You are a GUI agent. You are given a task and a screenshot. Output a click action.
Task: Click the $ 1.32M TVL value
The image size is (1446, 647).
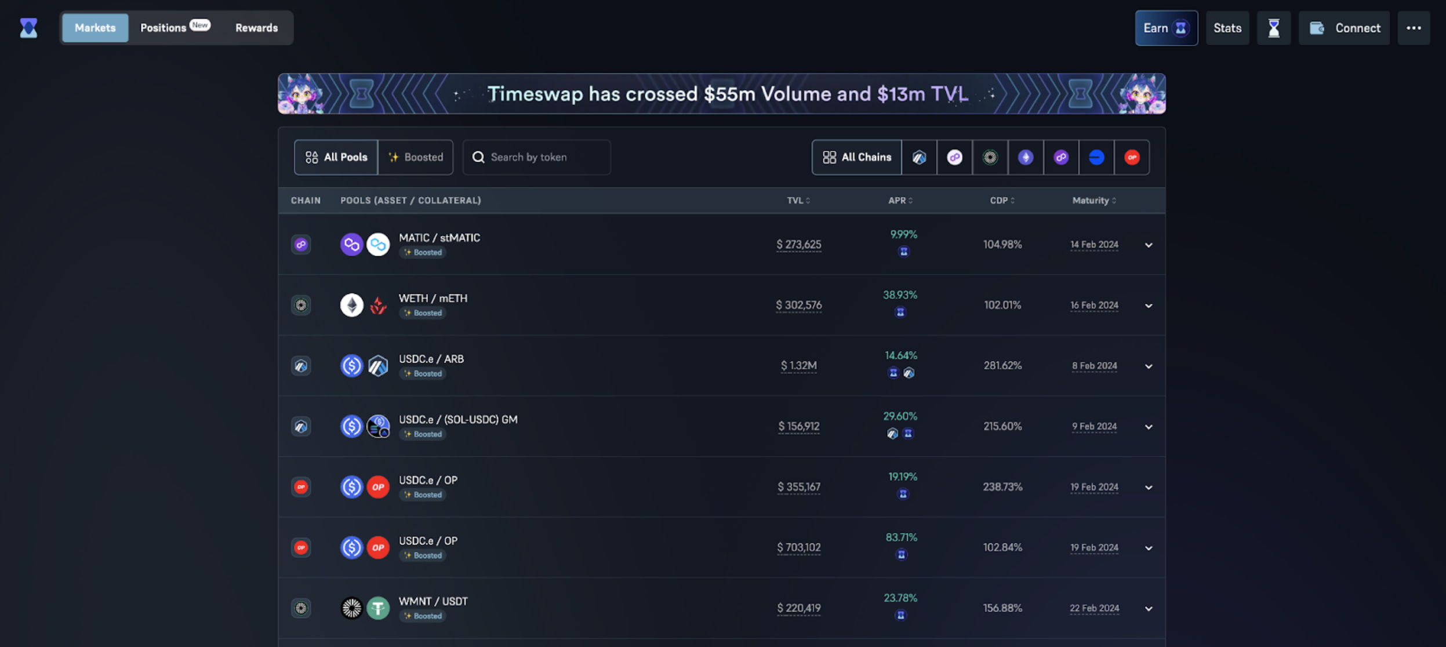pyautogui.click(x=798, y=366)
